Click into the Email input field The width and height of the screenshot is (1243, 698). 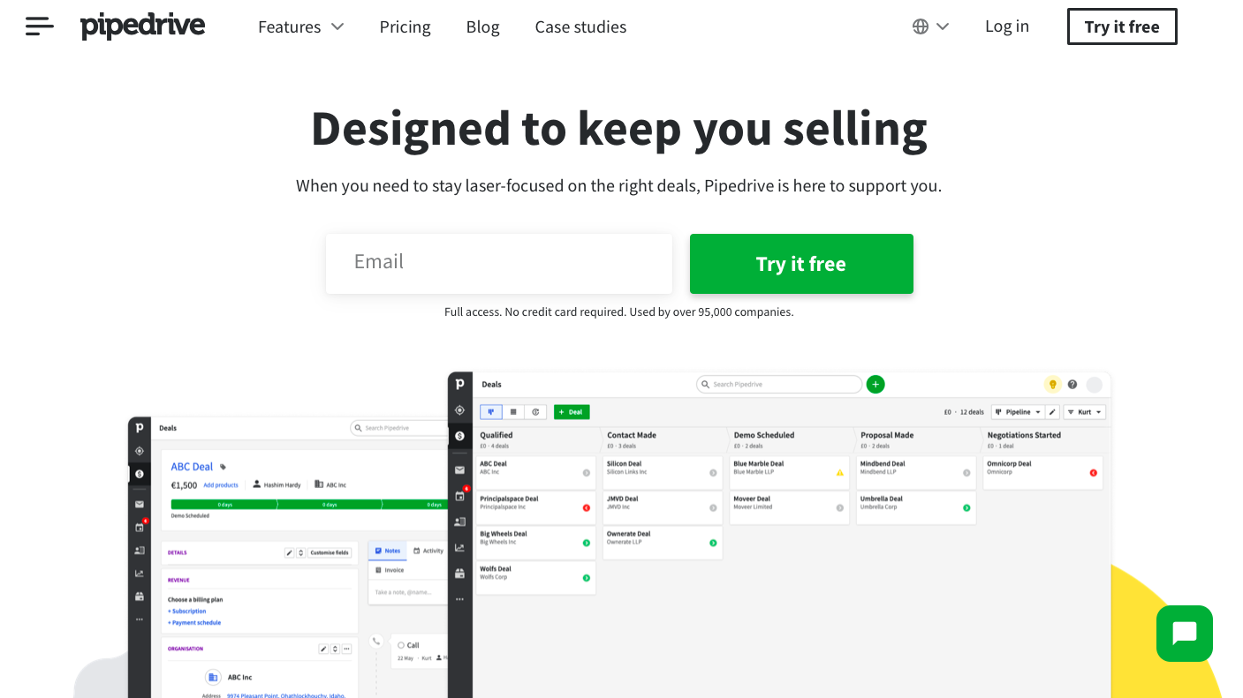(499, 264)
